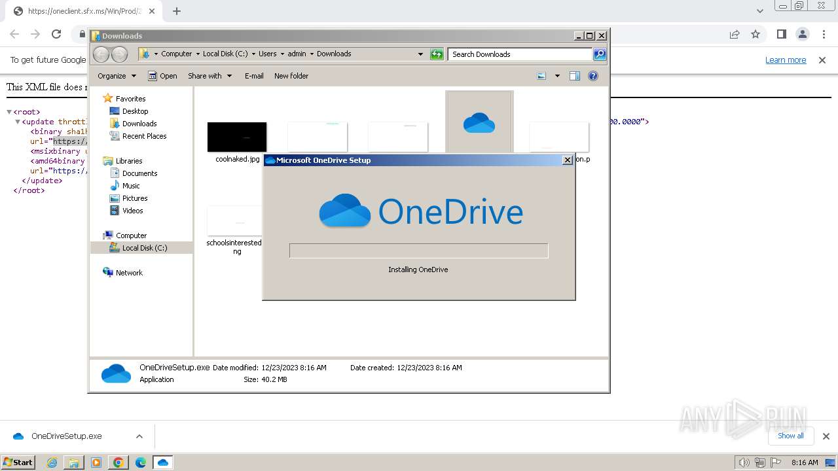Select Desktop under Favorites
838x471 pixels.
click(129, 111)
